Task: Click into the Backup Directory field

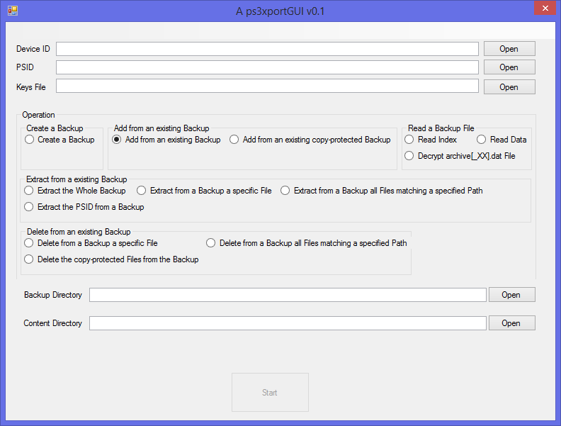Action: [287, 295]
